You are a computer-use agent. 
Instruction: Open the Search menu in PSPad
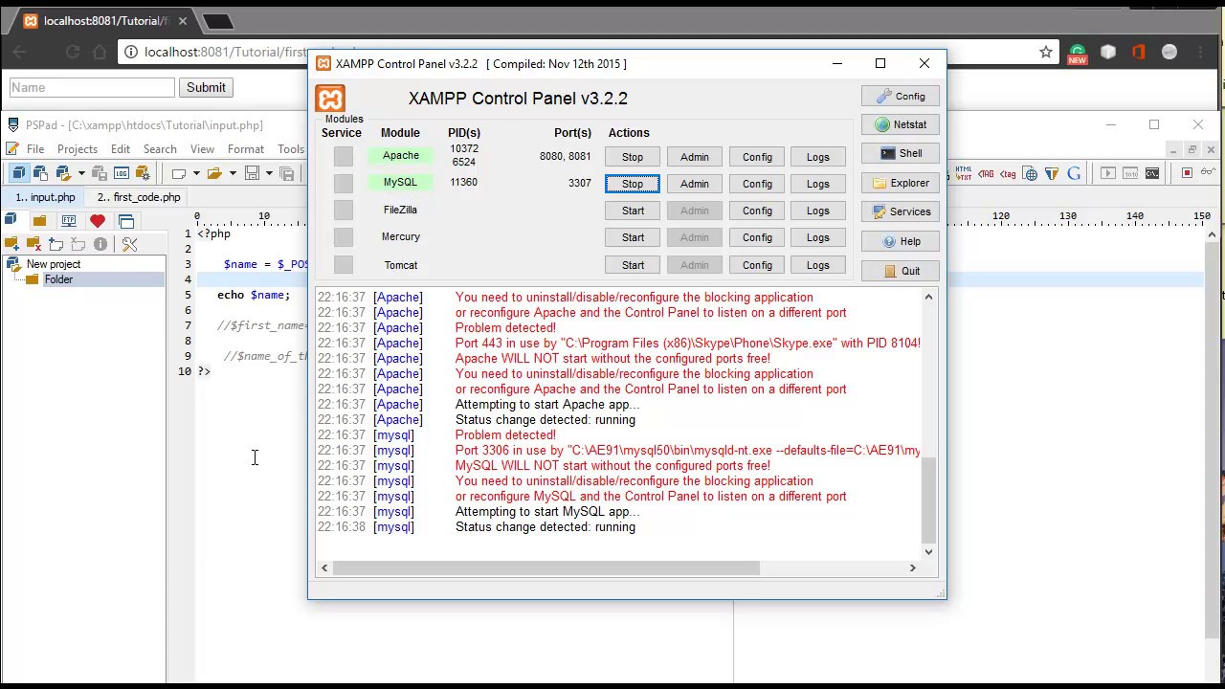click(160, 149)
